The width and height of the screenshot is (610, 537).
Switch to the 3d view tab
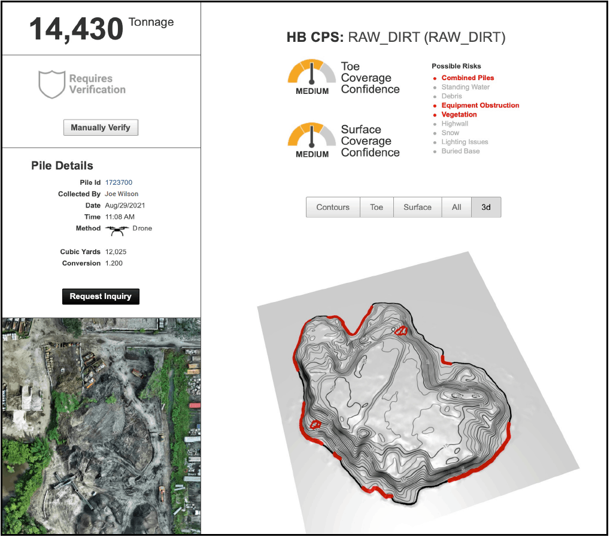point(486,208)
